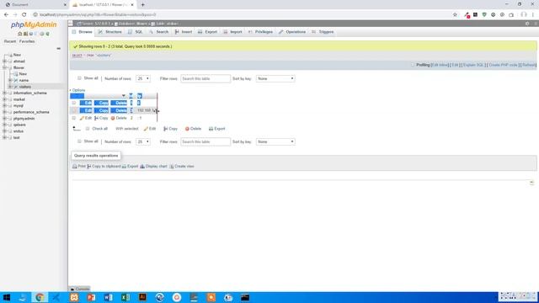Open the column header dropdown arrow
Viewport: 539px width, 303px height.
click(x=124, y=96)
